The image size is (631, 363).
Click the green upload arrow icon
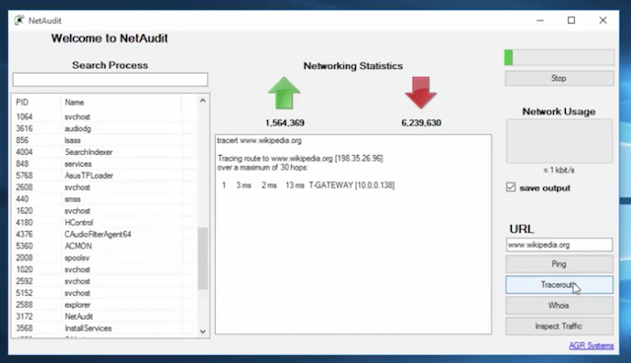(284, 93)
